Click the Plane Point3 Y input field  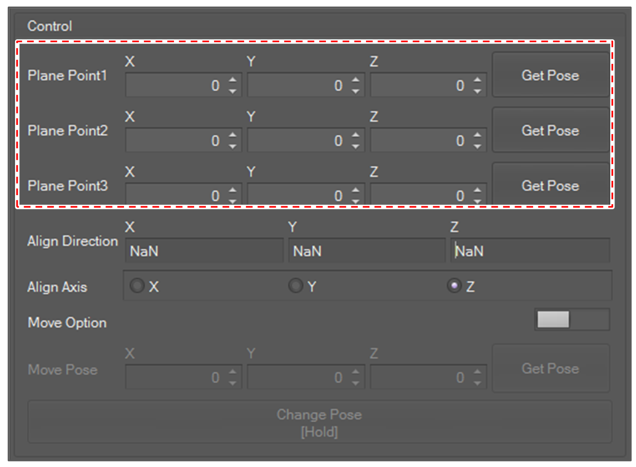click(x=297, y=196)
